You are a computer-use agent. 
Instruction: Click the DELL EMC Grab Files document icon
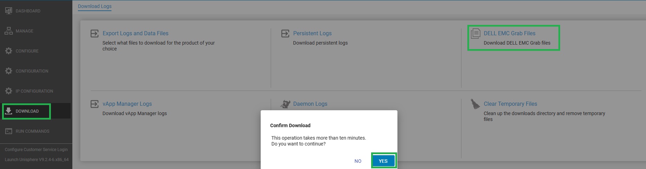(476, 34)
